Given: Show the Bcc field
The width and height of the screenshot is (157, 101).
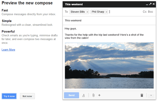Looking at the screenshot, I should [x=150, y=12].
